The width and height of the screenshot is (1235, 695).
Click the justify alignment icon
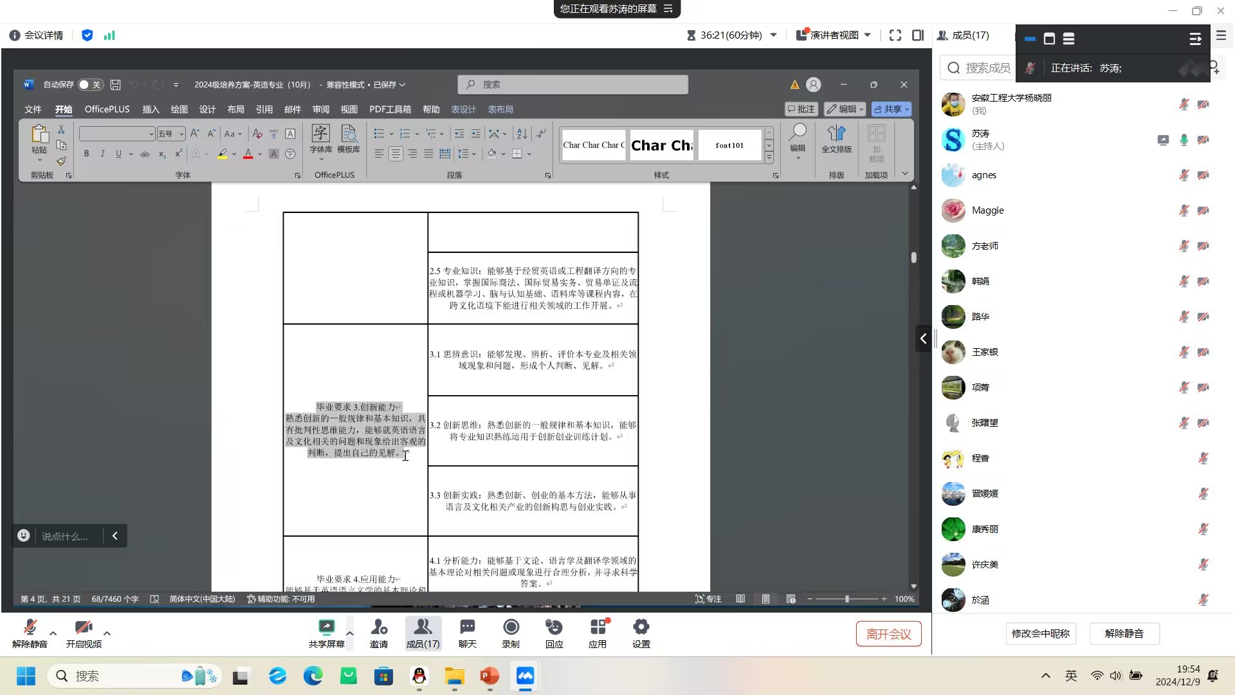coord(428,154)
